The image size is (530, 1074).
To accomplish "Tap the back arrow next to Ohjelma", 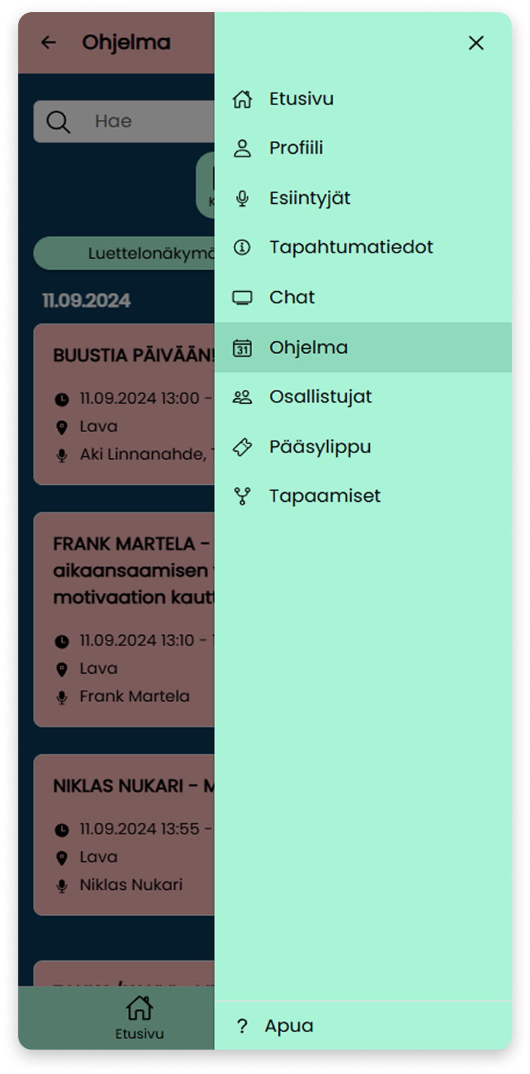I will [48, 43].
